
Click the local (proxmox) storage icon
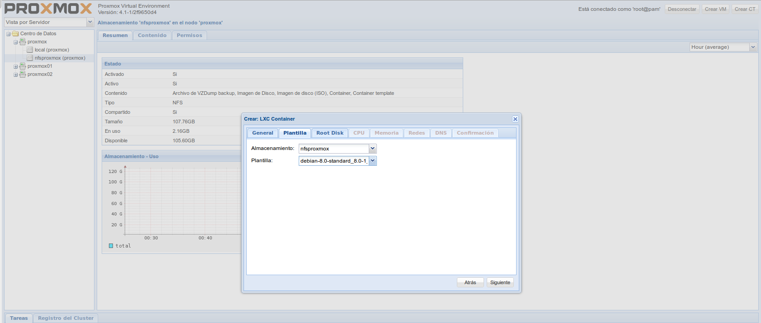(30, 50)
